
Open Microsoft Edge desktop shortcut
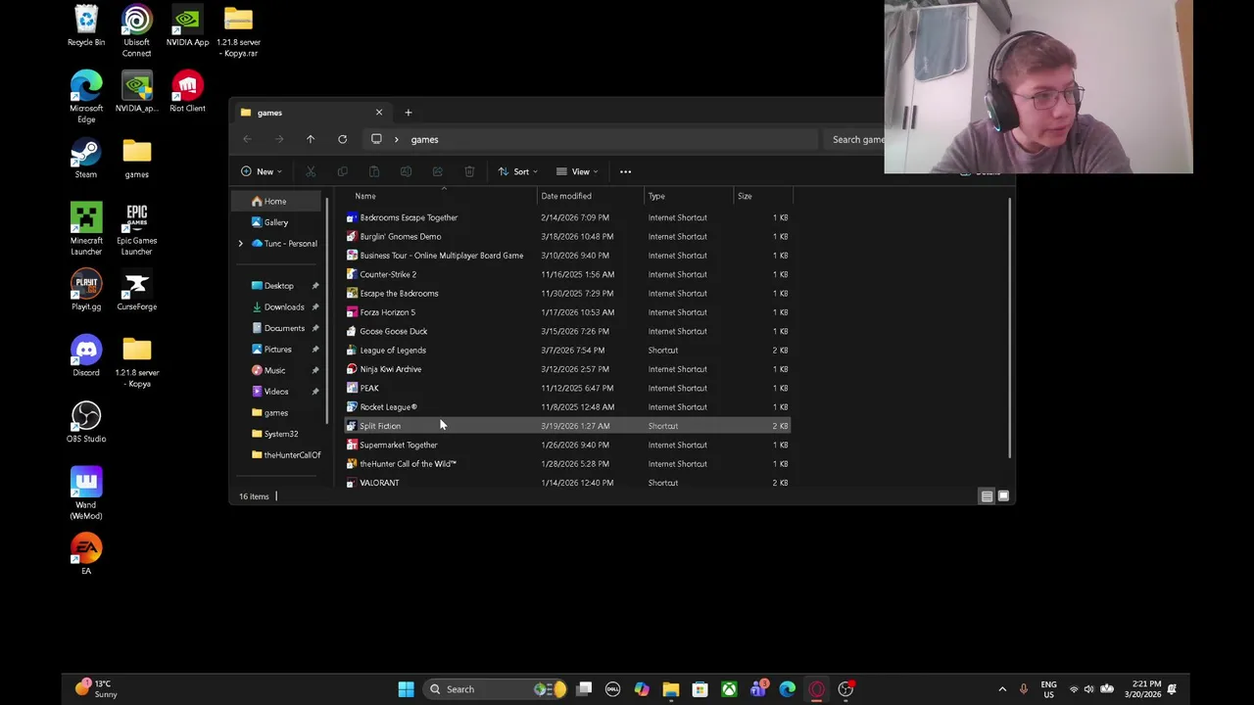(x=86, y=97)
